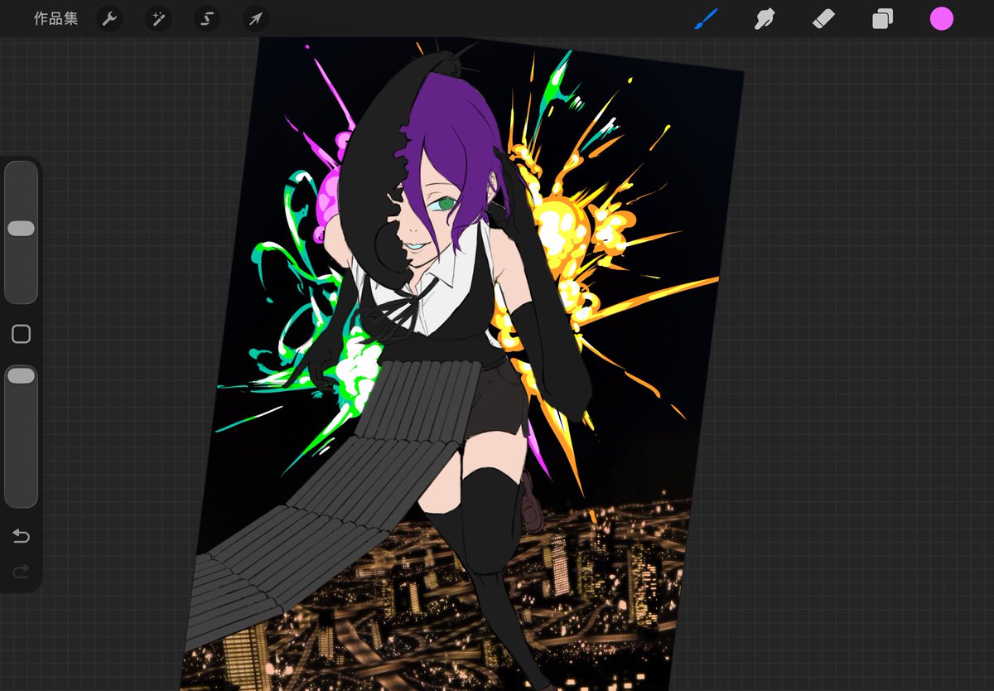Activate the Selection tool
This screenshot has height=691, width=994.
pyautogui.click(x=207, y=18)
